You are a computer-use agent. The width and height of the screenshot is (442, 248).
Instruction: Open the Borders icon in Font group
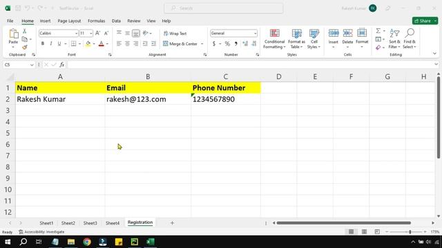(74, 43)
